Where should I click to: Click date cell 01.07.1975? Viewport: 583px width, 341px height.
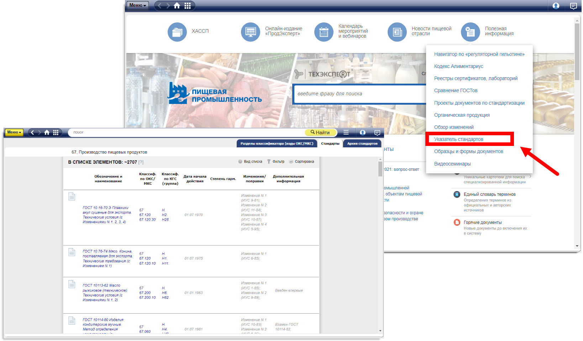(x=194, y=258)
